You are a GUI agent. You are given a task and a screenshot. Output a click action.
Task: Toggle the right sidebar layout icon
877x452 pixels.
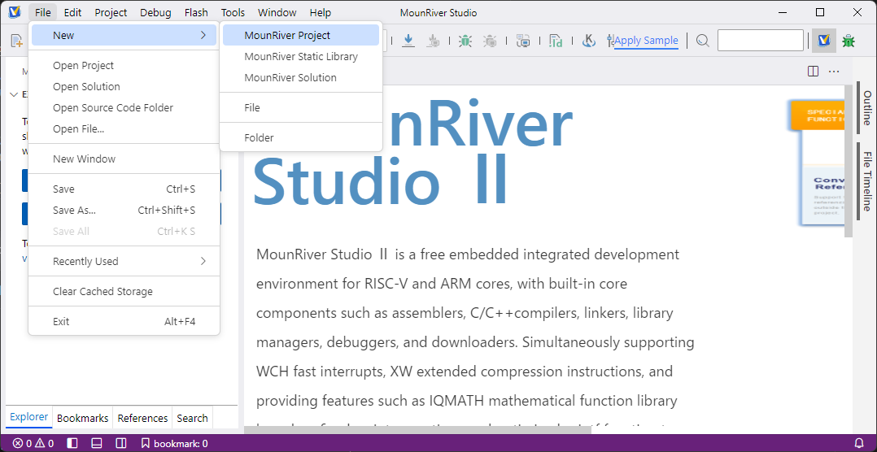pos(120,443)
